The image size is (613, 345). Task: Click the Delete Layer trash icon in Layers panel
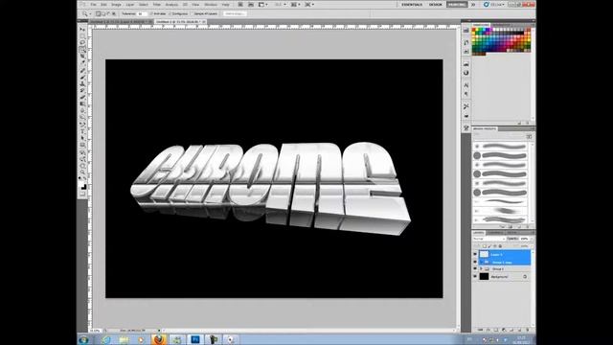coord(527,330)
